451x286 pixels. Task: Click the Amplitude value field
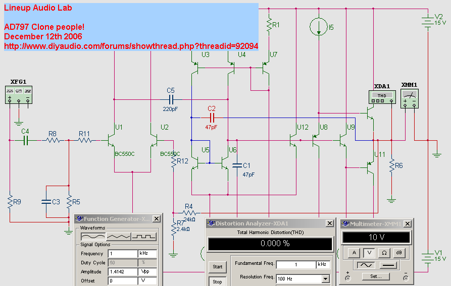[123, 272]
